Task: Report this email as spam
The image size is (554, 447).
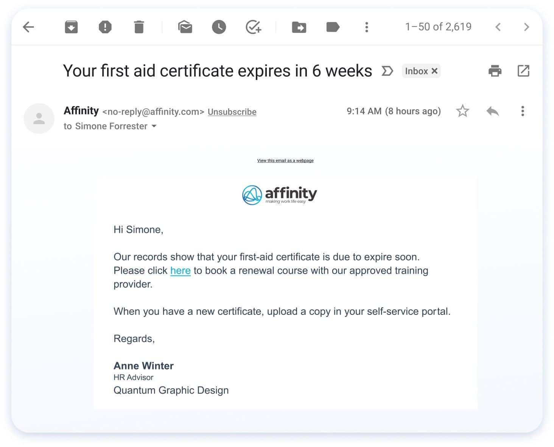Action: coord(105,27)
